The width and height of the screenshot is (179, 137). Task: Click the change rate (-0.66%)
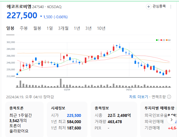61,17
